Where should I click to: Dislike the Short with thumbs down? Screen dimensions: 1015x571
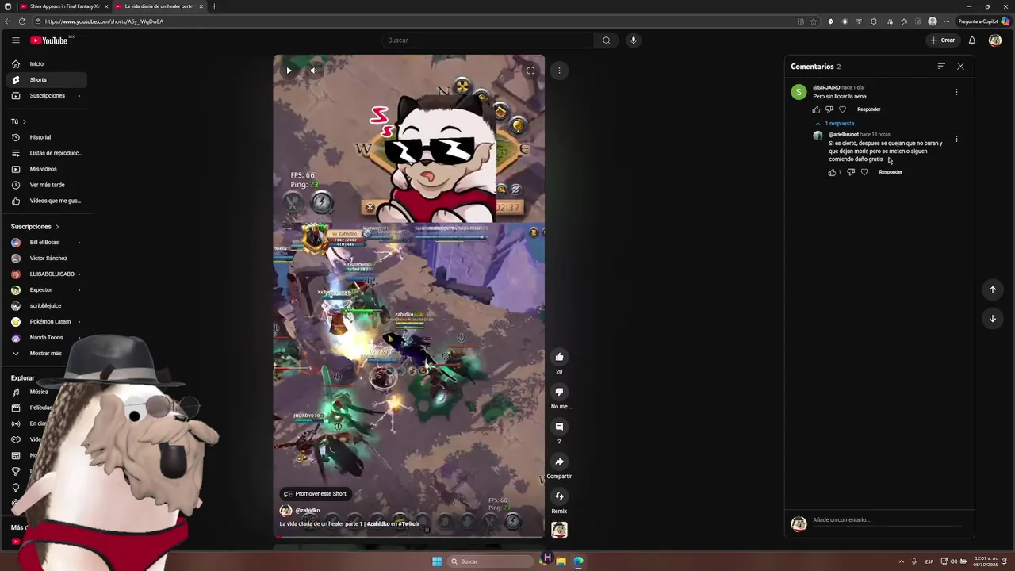pos(559,392)
